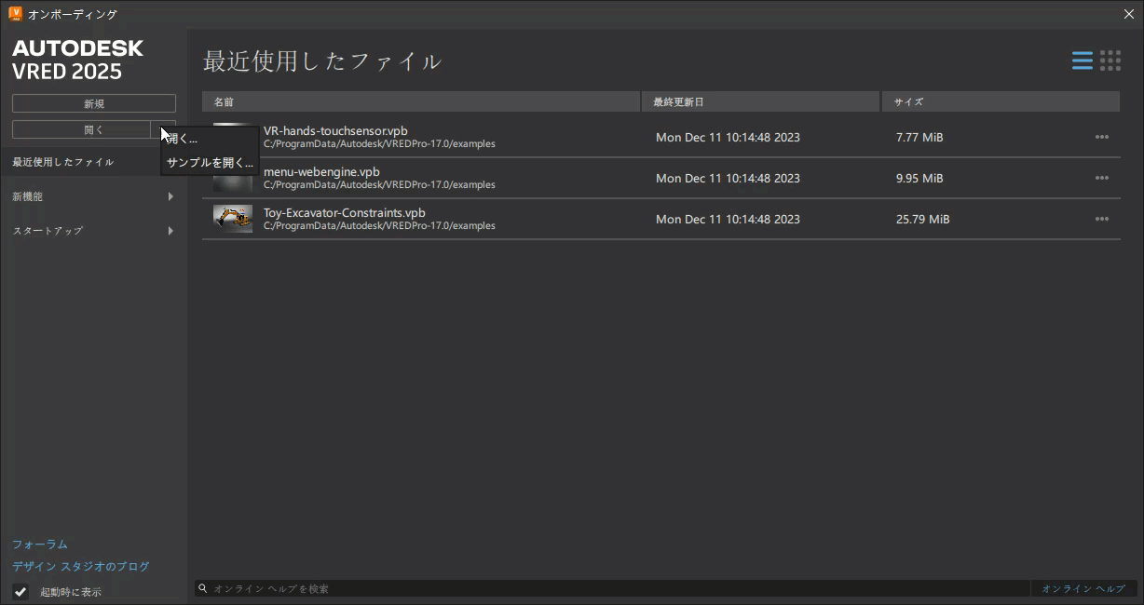Choose サンプルを開く... from the popup menu
The height and width of the screenshot is (605, 1144).
tap(210, 162)
